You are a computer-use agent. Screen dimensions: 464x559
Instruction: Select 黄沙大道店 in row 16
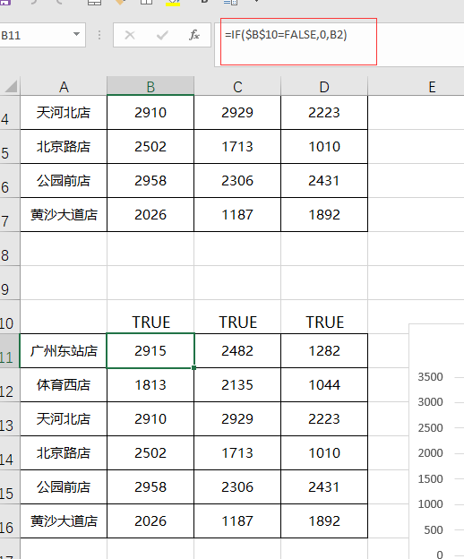(x=64, y=521)
